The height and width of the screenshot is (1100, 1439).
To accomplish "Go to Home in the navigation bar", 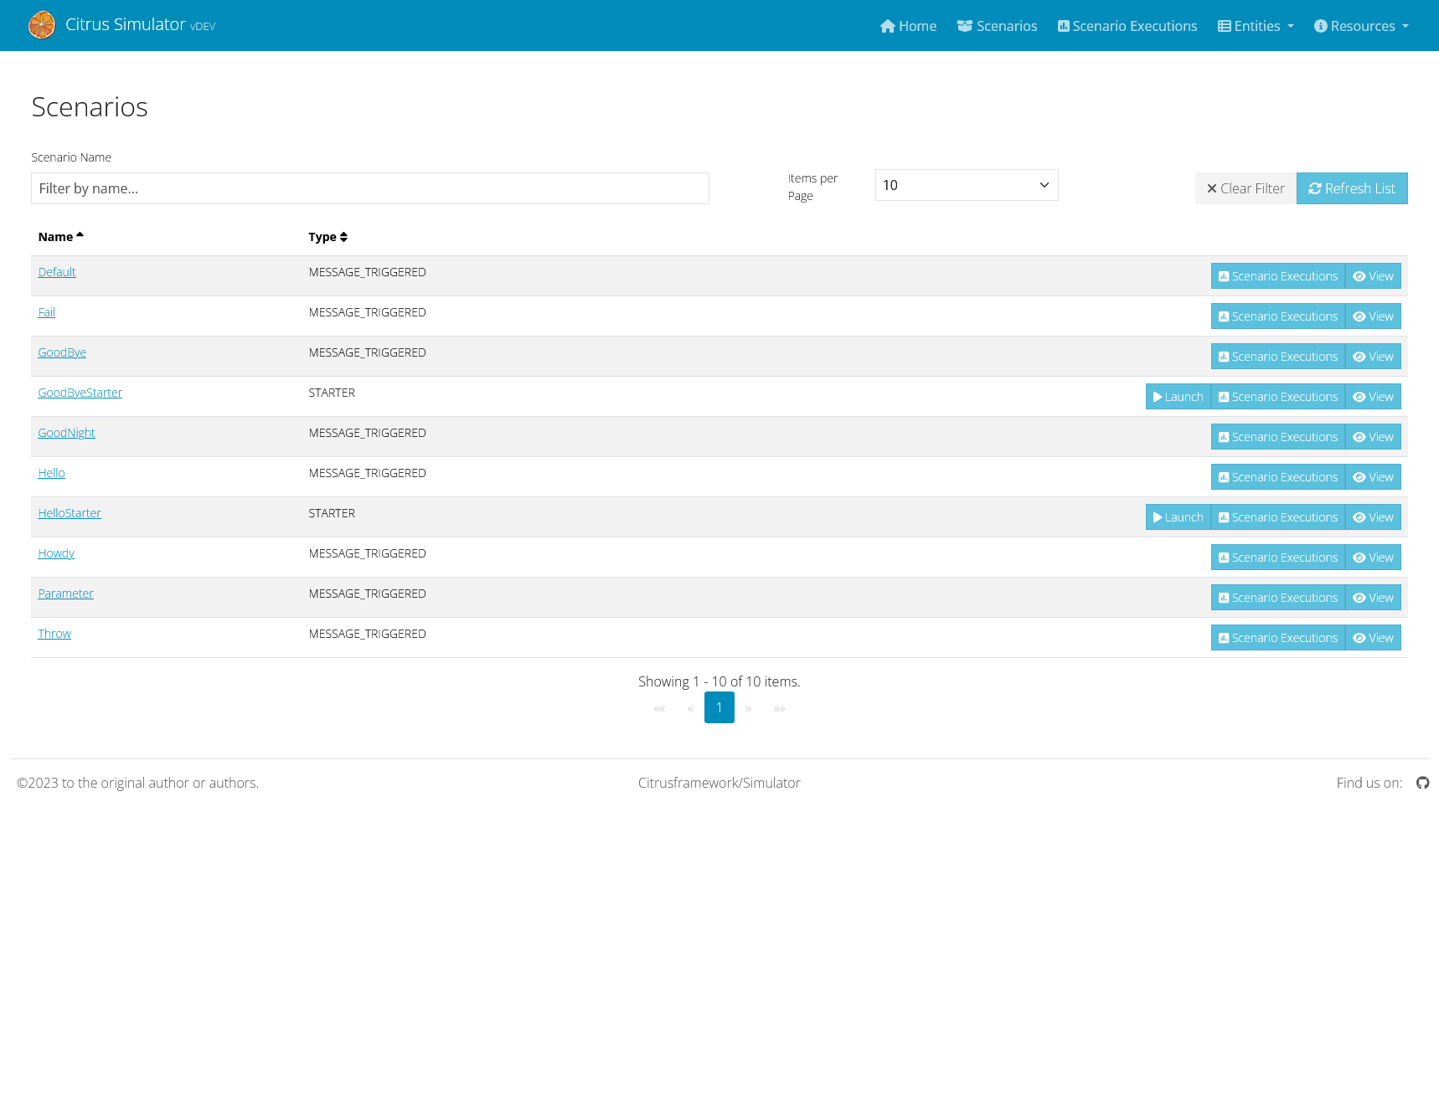I will (908, 26).
